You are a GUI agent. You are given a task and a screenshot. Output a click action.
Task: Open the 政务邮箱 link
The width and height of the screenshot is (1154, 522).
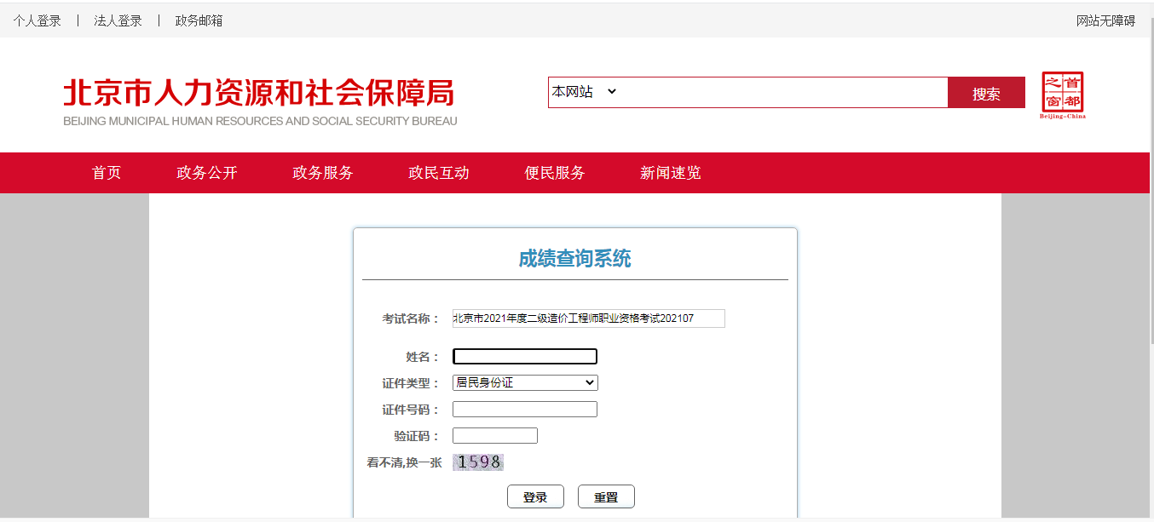tap(199, 20)
